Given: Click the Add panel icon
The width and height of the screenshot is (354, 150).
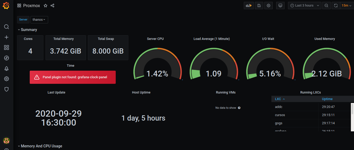Looking at the screenshot, I should [x=249, y=6].
